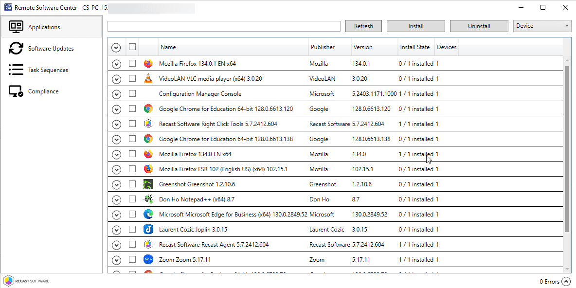Click the Recast Right Click Tools icon

[x=148, y=124]
